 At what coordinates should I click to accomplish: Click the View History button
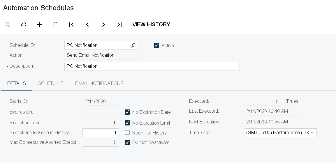tap(151, 24)
